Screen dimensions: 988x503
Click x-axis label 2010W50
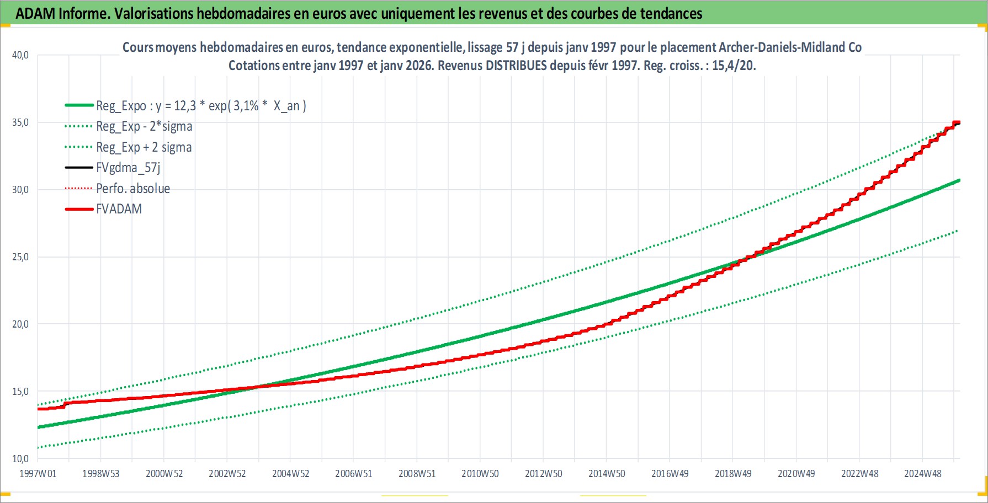[x=480, y=474]
